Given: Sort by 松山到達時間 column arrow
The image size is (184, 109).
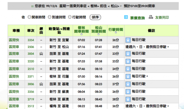Looking at the screenshot, I should click(x=99, y=34).
